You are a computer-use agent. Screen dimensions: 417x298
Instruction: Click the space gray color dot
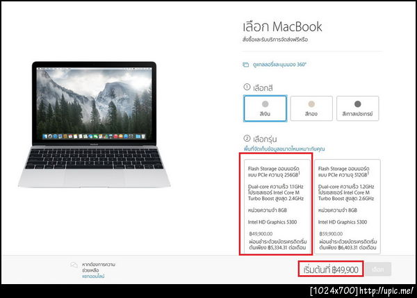358,104
